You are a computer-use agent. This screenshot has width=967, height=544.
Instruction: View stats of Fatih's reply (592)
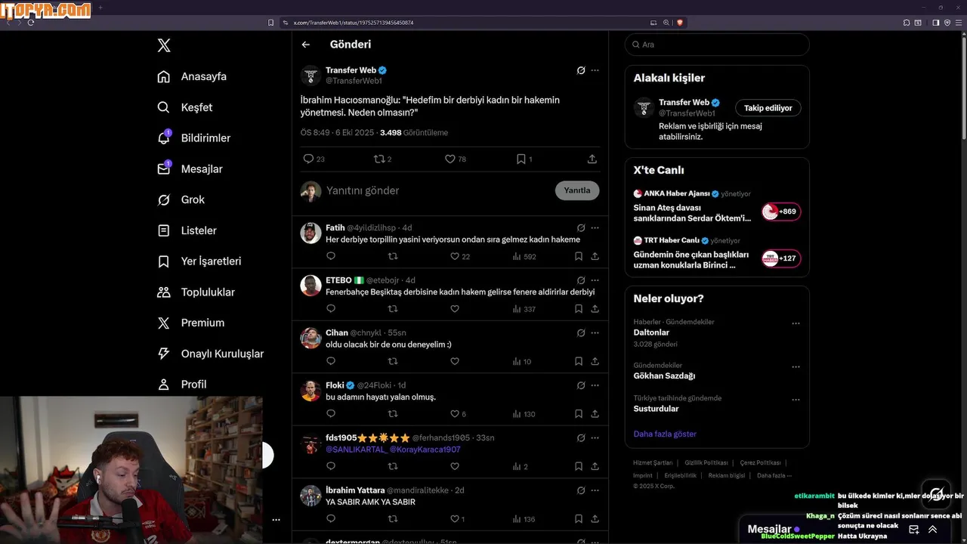pos(524,256)
